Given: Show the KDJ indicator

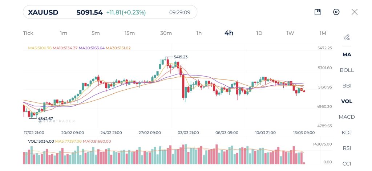Looking at the screenshot, I should (347, 133).
